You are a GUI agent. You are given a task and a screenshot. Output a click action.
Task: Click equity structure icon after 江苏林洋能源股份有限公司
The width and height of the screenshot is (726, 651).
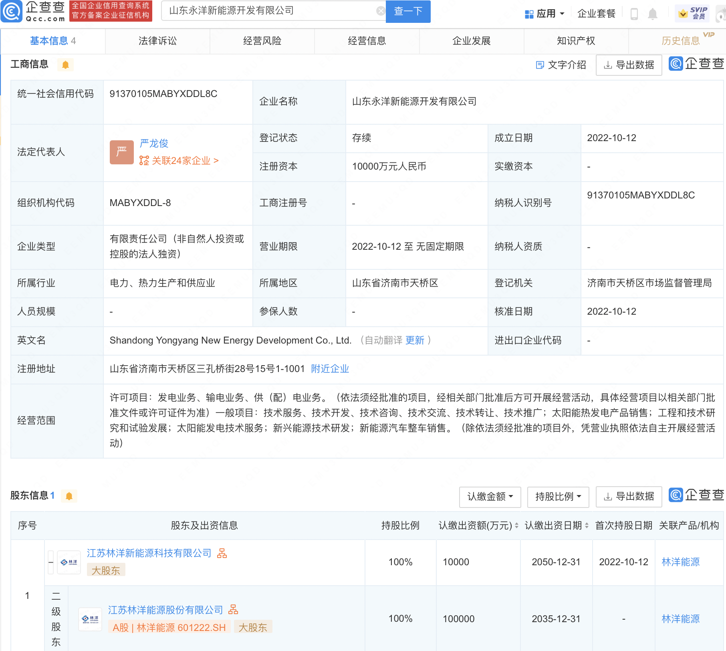[233, 610]
